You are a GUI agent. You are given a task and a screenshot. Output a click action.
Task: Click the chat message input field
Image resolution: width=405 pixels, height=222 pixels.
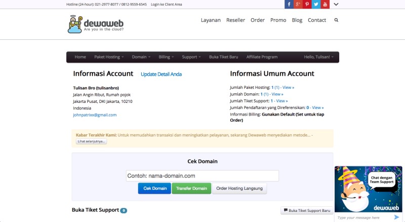[x=363, y=217]
